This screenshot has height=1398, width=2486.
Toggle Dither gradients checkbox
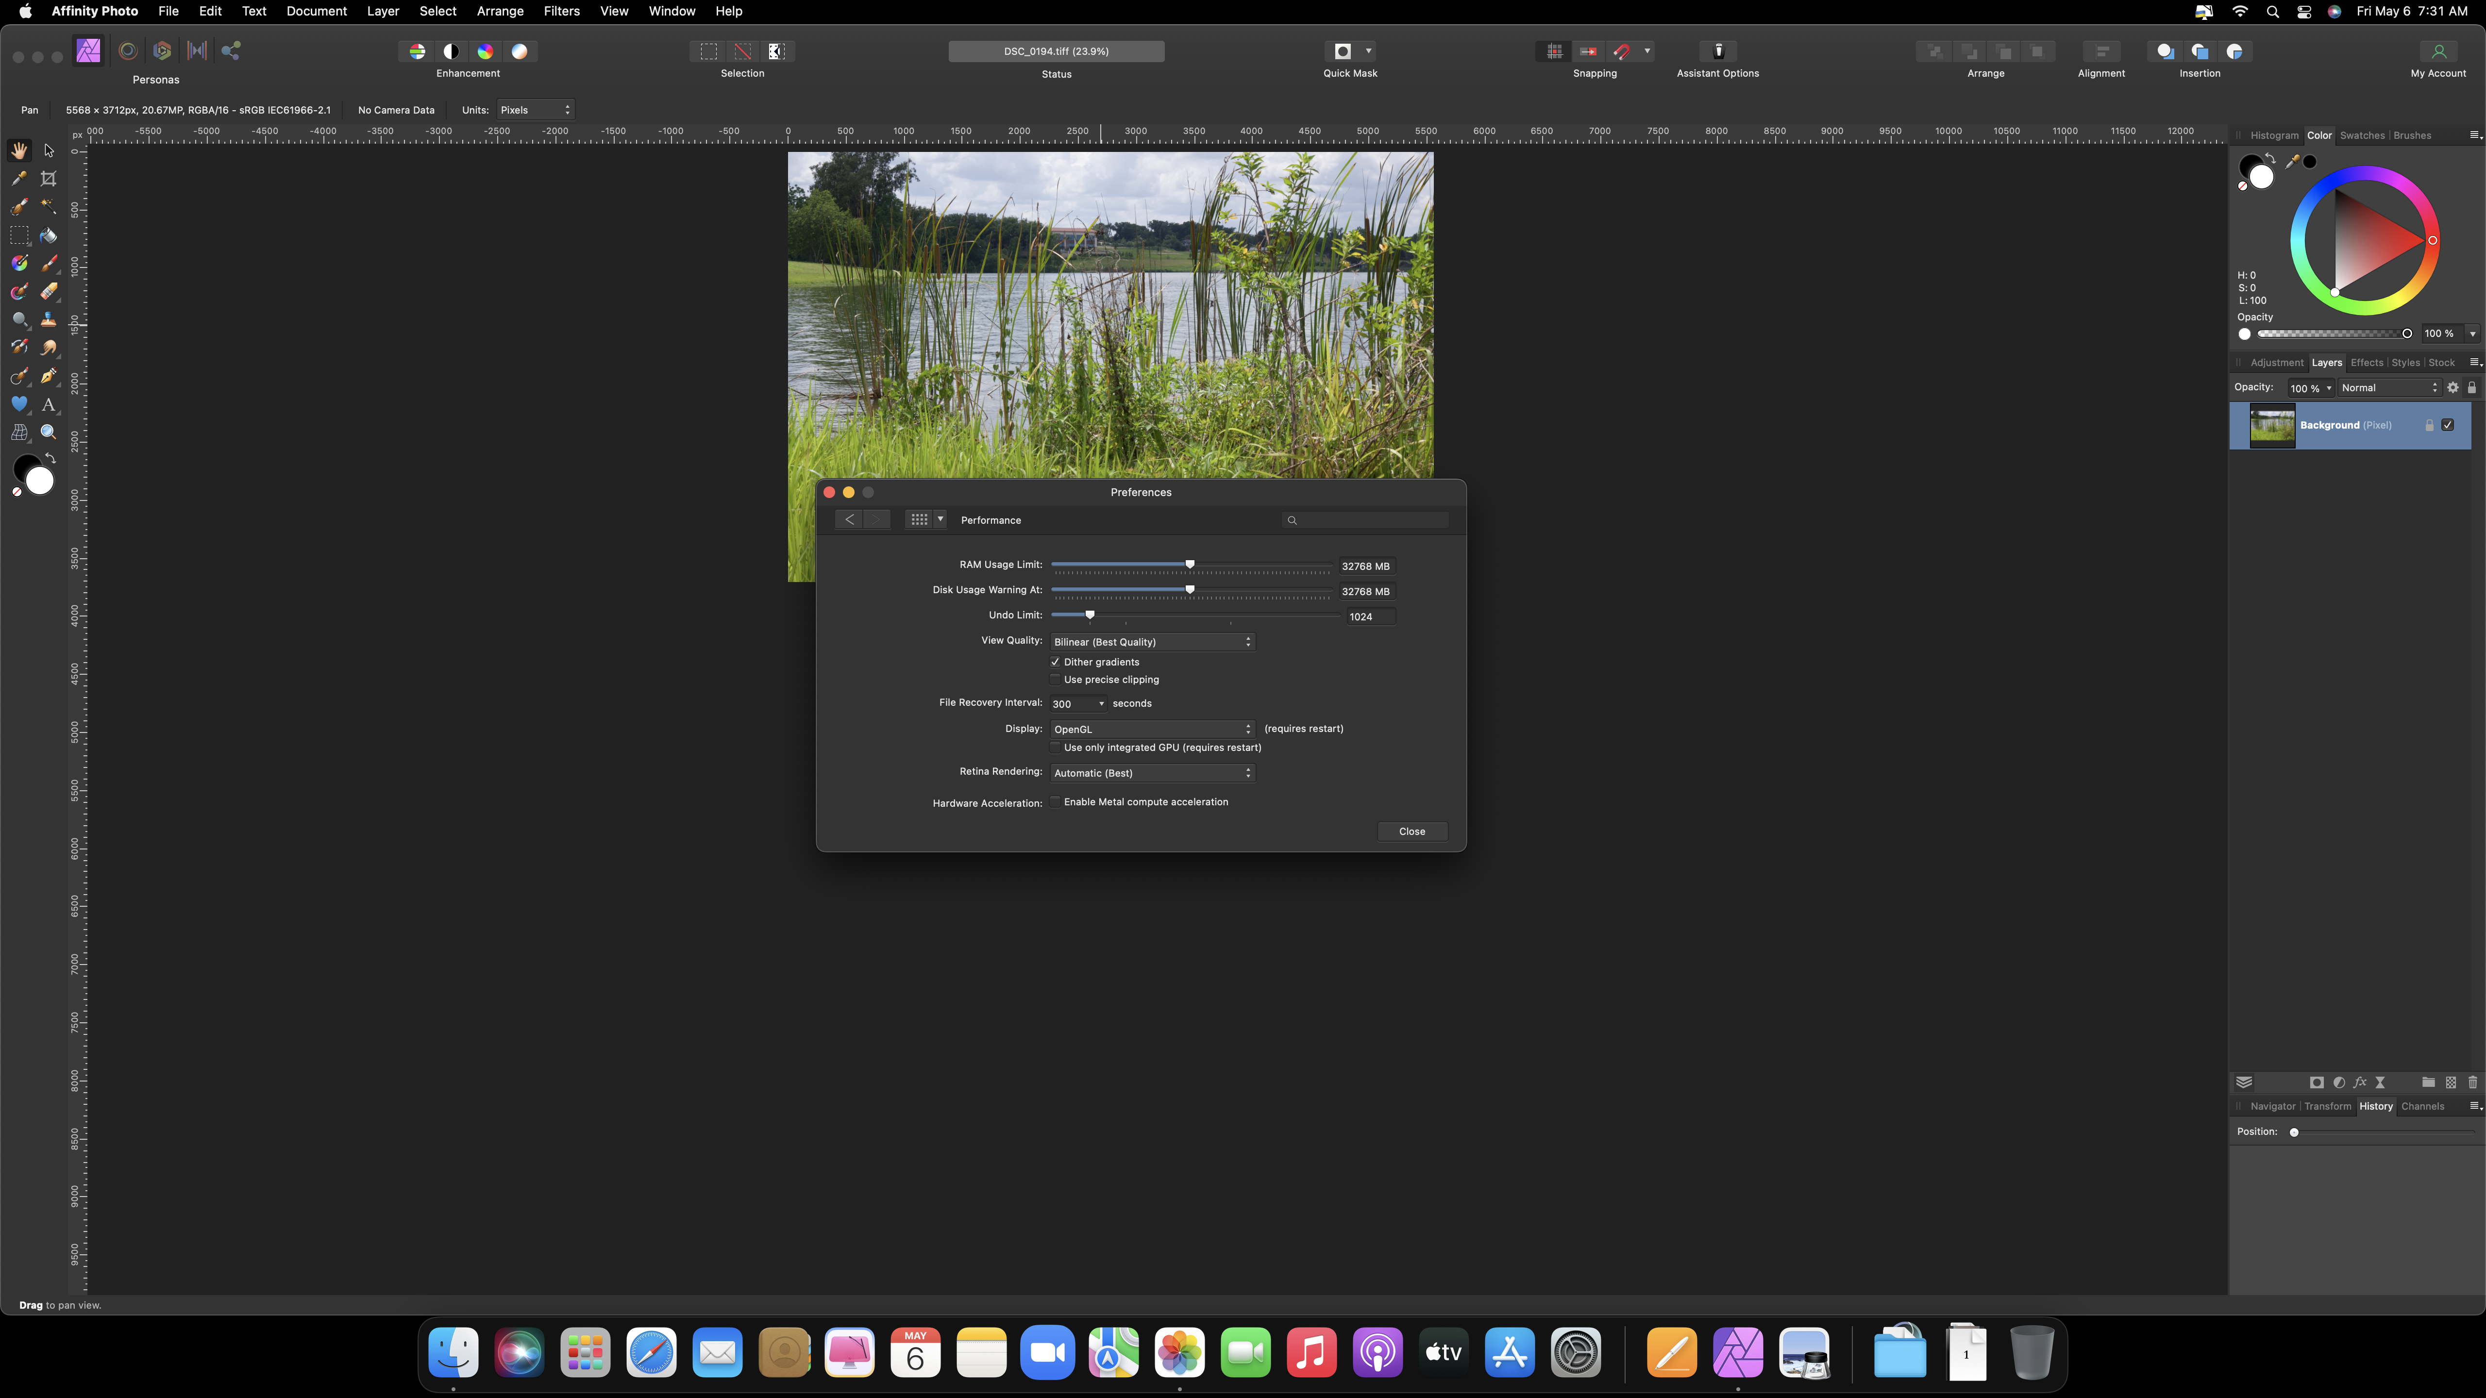1055,663
